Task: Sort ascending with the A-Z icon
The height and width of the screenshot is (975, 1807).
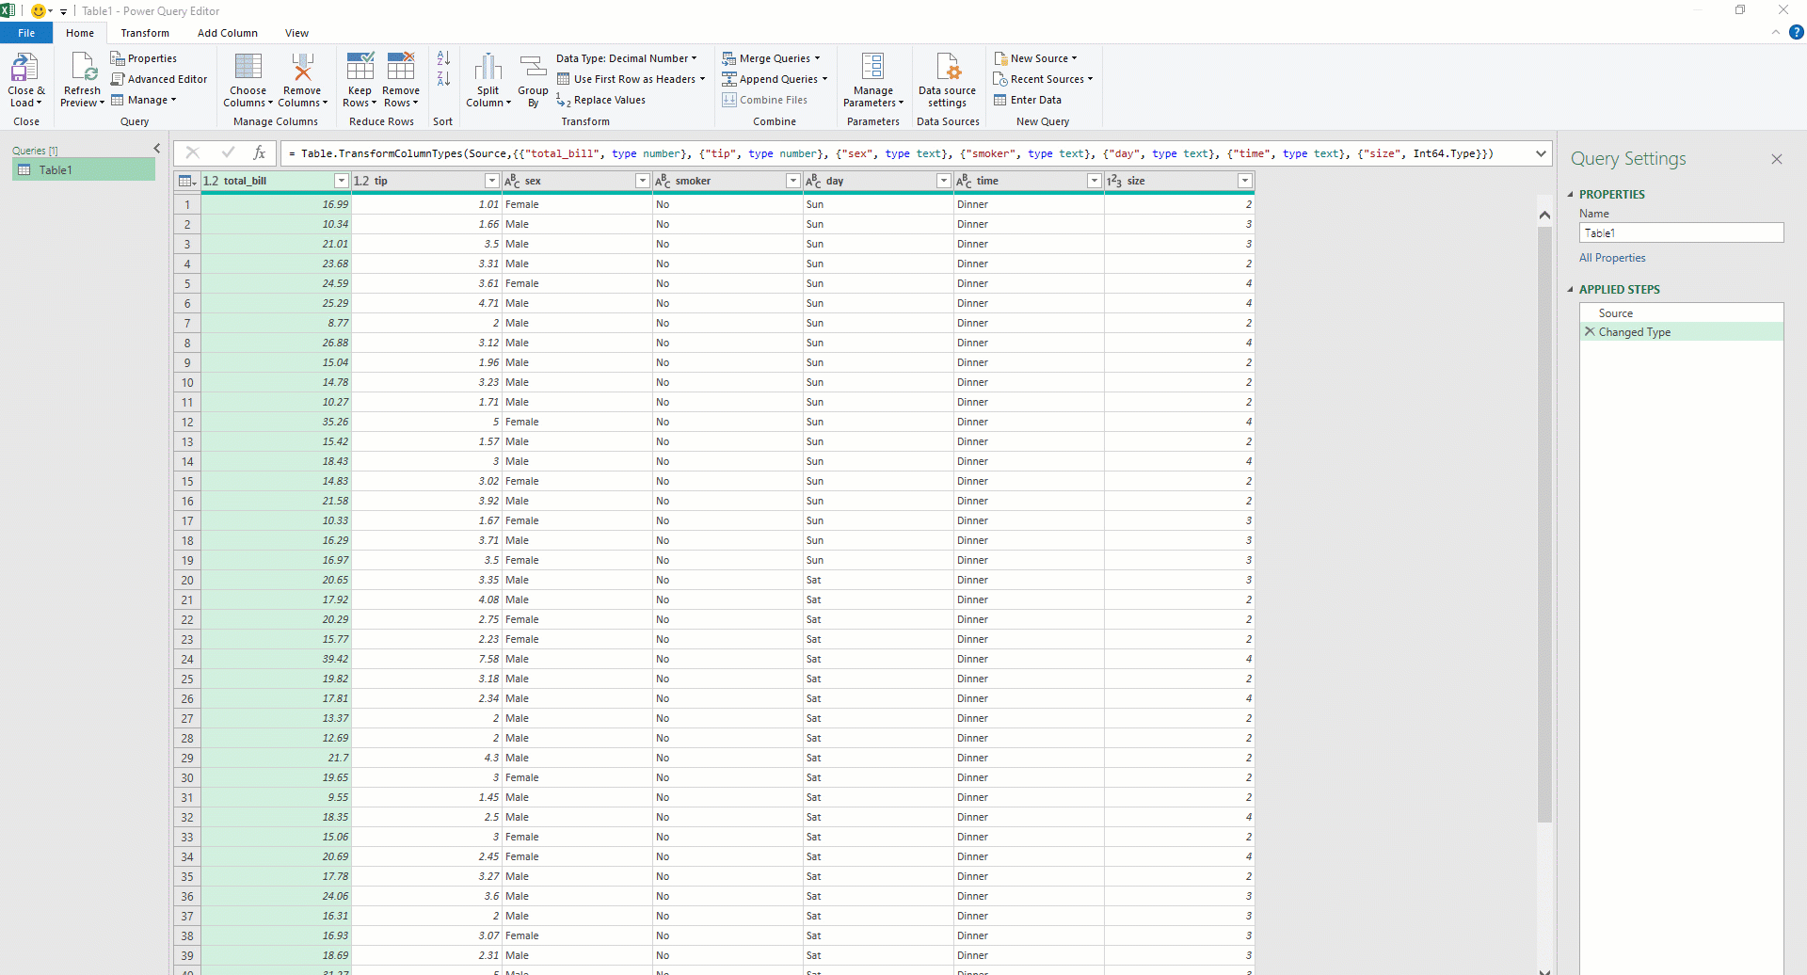Action: pyautogui.click(x=443, y=58)
